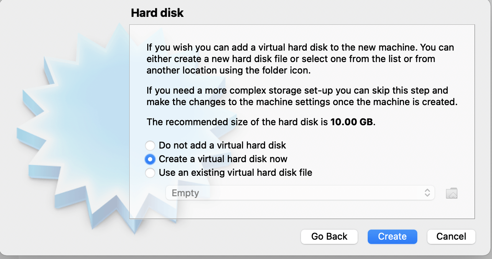Click the first paragraph about adding a virtual disk
Screen dimensions: 492x259
coord(300,59)
